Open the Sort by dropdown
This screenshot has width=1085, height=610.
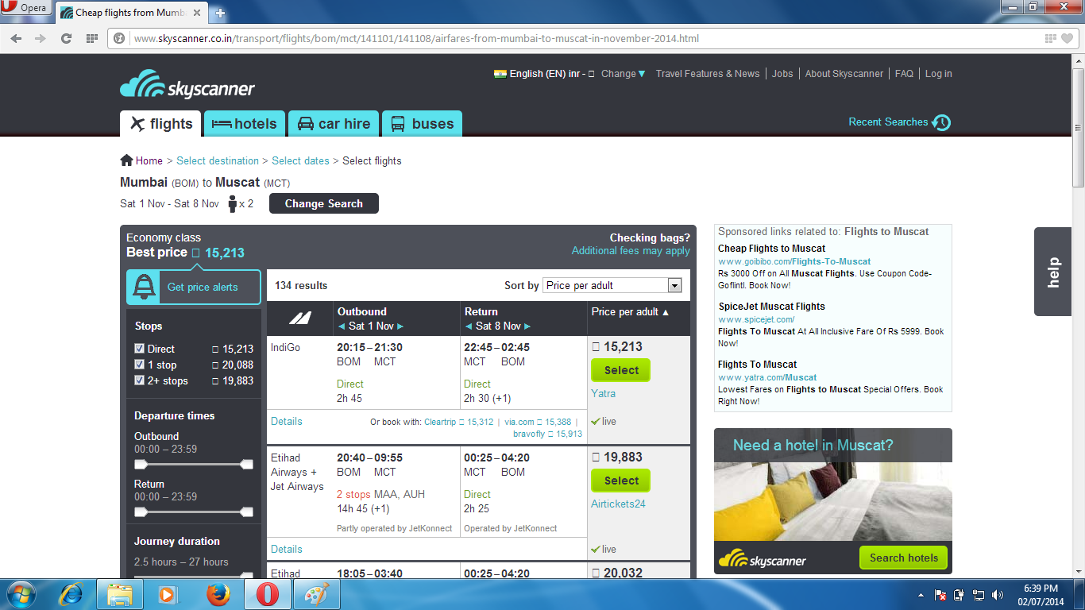pos(612,285)
